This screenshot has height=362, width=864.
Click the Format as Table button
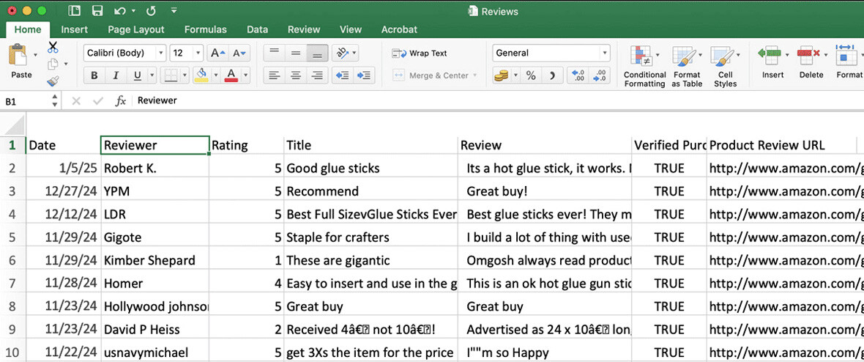[686, 66]
